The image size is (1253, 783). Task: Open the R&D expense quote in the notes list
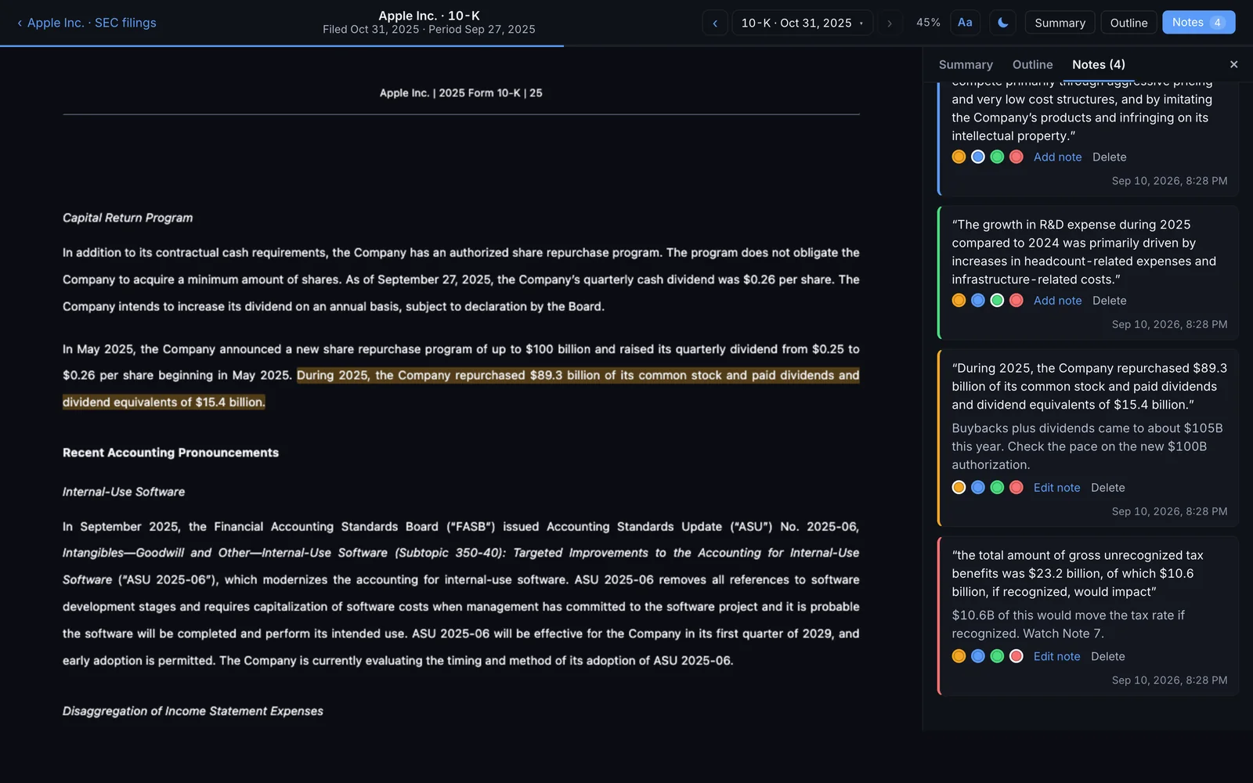[x=1084, y=252]
